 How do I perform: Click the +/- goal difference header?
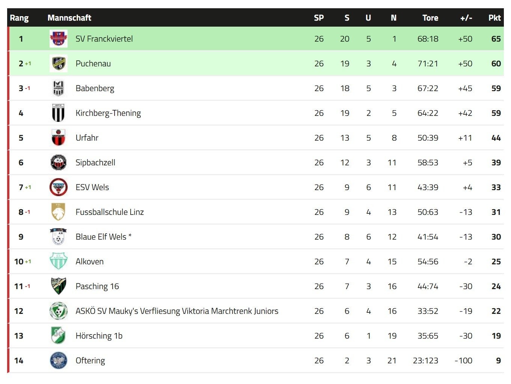[x=466, y=18]
